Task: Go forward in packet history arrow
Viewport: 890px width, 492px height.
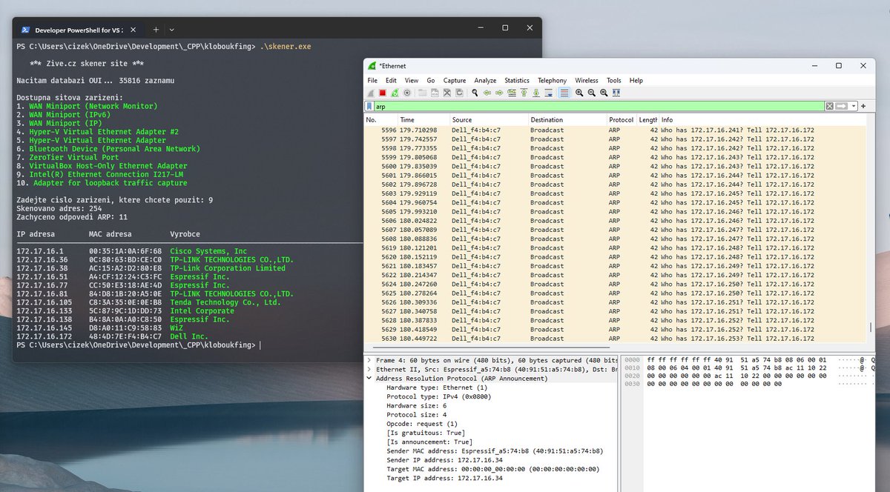Action: click(x=499, y=93)
